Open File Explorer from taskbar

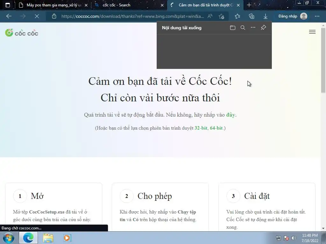[x=48, y=238]
